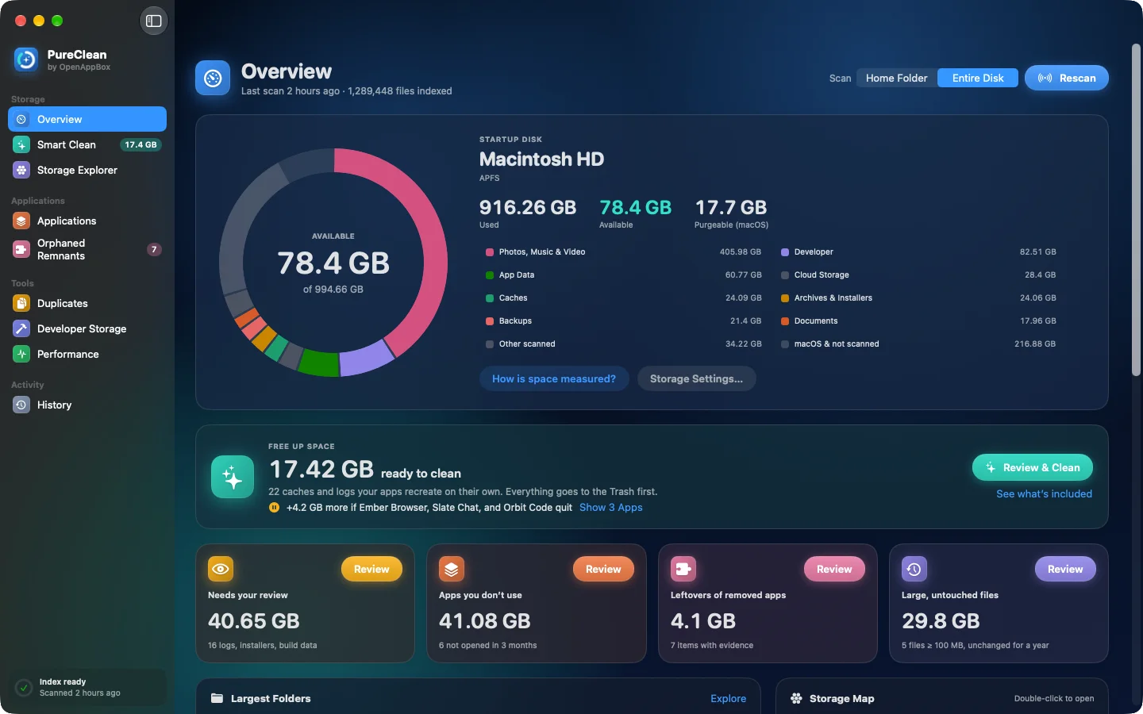Click the eye icon on Needs your review

[x=221, y=569]
